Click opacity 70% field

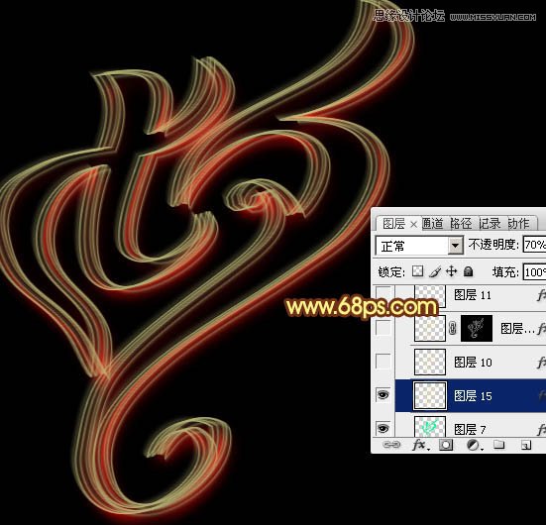coord(534,245)
